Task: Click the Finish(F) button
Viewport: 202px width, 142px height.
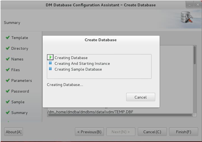Action: click(x=184, y=132)
